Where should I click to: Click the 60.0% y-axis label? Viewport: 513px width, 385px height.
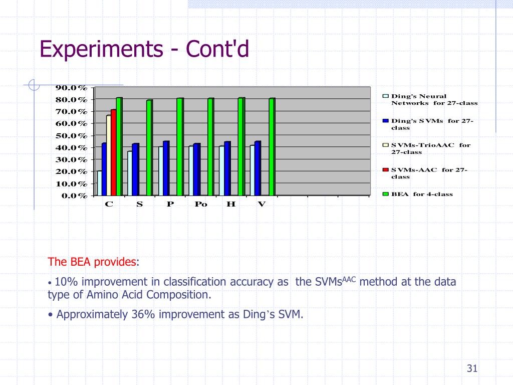71,123
